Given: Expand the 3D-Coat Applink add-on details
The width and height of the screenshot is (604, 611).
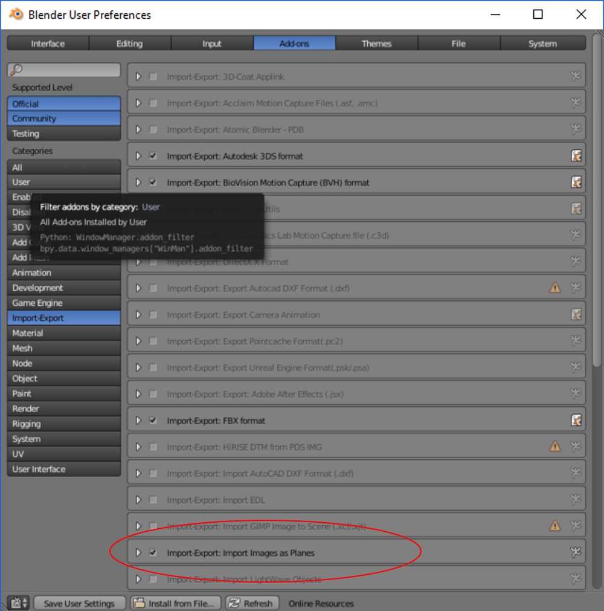Looking at the screenshot, I should (x=138, y=76).
